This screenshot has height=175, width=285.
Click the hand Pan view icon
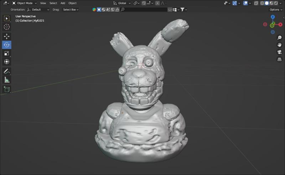(x=279, y=45)
